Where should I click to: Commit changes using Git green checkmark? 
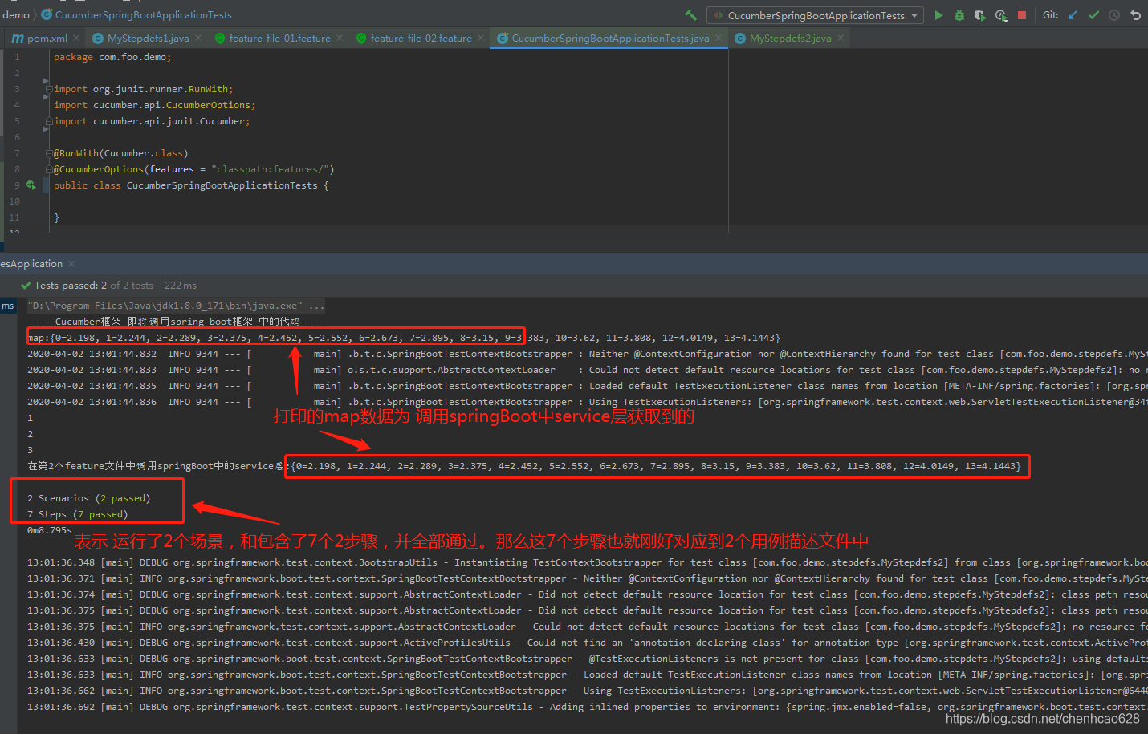(1093, 15)
